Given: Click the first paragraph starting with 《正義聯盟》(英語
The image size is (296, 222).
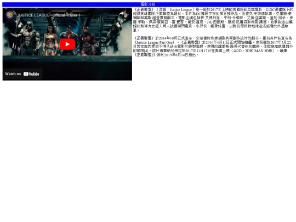Looking at the screenshot, I should click(213, 20).
